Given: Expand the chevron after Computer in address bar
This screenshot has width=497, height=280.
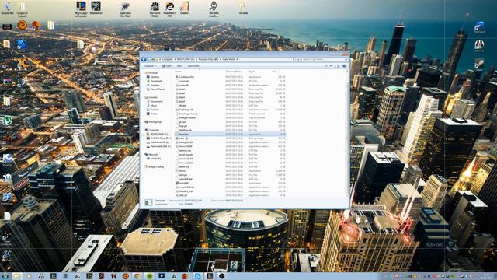Looking at the screenshot, I should click(x=175, y=59).
